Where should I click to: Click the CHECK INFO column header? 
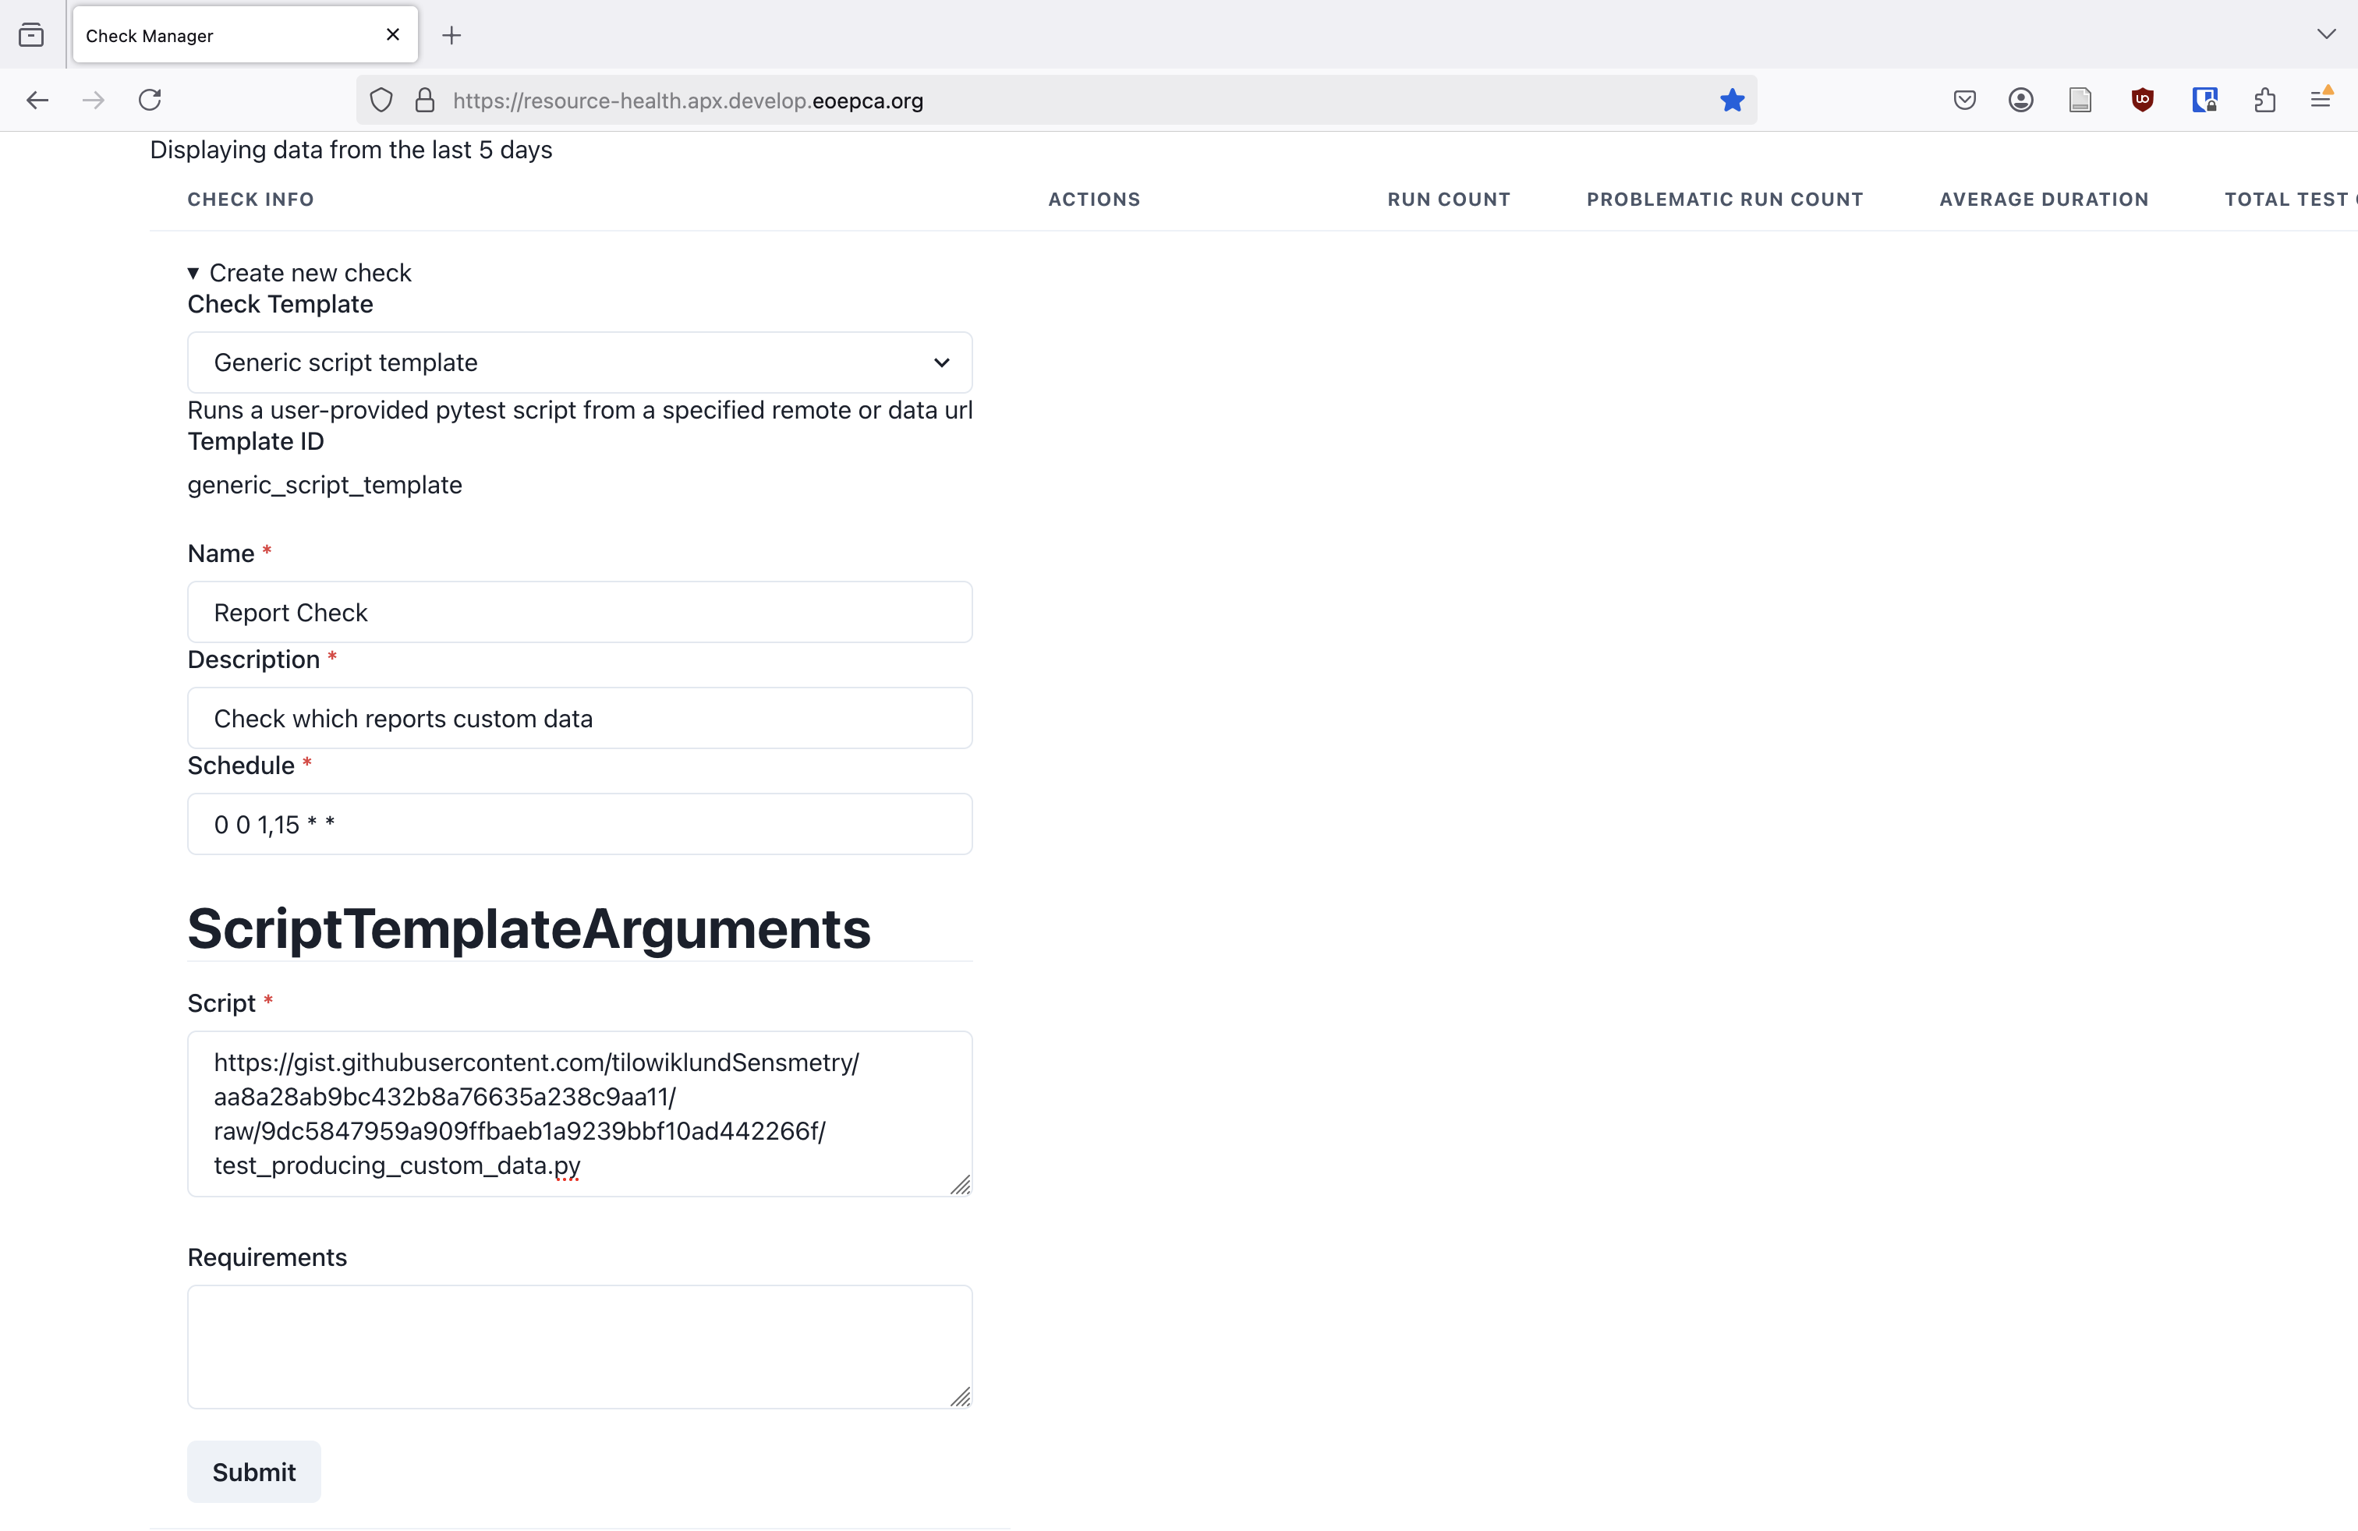[250, 199]
